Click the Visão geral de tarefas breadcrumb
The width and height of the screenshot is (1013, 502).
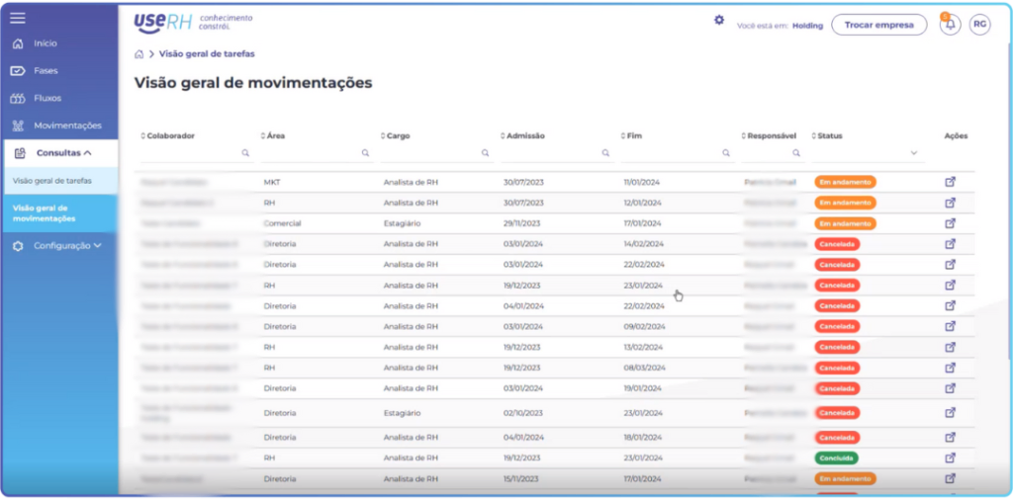207,54
